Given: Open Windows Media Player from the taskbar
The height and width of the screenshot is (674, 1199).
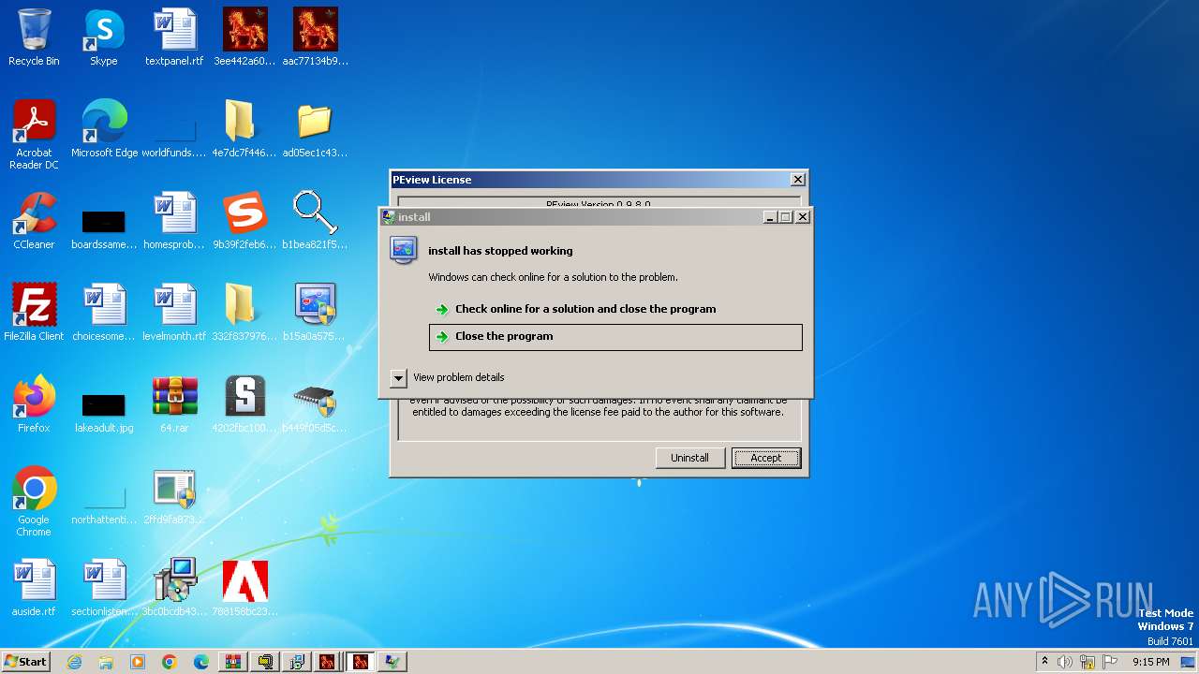Looking at the screenshot, I should pos(138,662).
